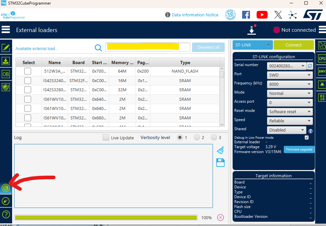The width and height of the screenshot is (326, 226).
Task: Open the electrical eraser icon in sidebar
Action: 6,201
